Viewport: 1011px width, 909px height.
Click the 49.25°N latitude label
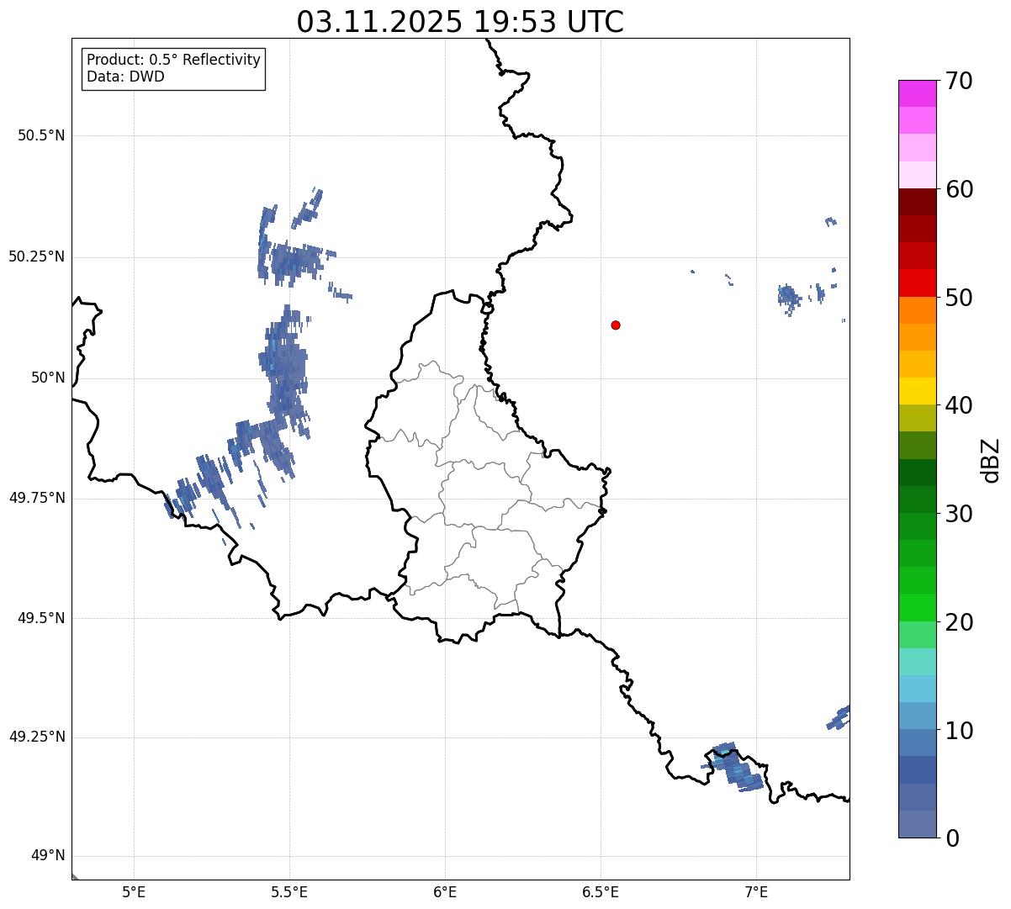(x=37, y=737)
